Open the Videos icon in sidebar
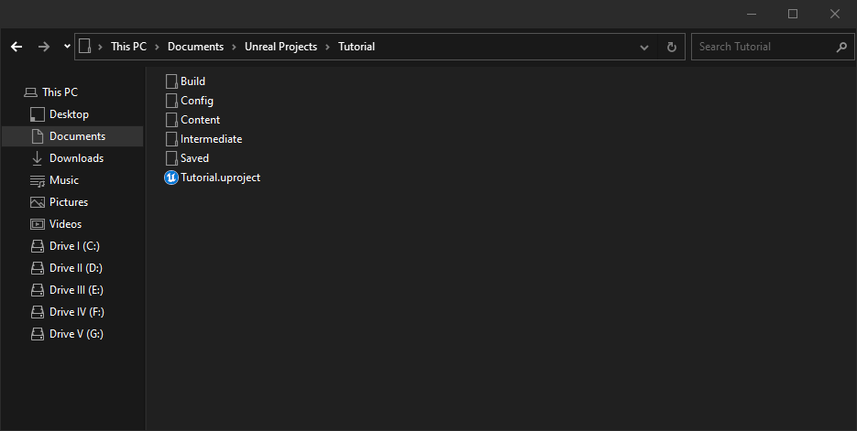Viewport: 857px width, 431px height. pyautogui.click(x=38, y=224)
